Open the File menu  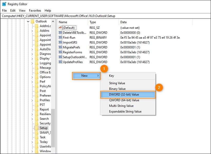[x=4, y=11]
